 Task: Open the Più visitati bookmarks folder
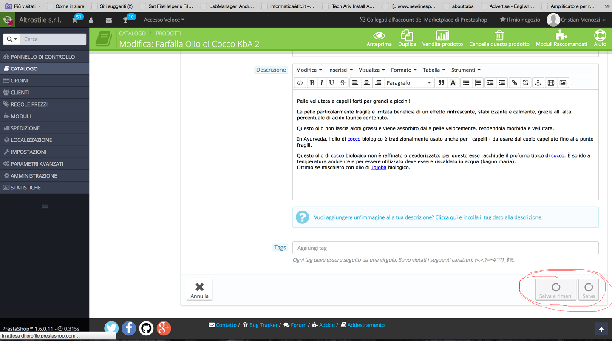tap(23, 6)
